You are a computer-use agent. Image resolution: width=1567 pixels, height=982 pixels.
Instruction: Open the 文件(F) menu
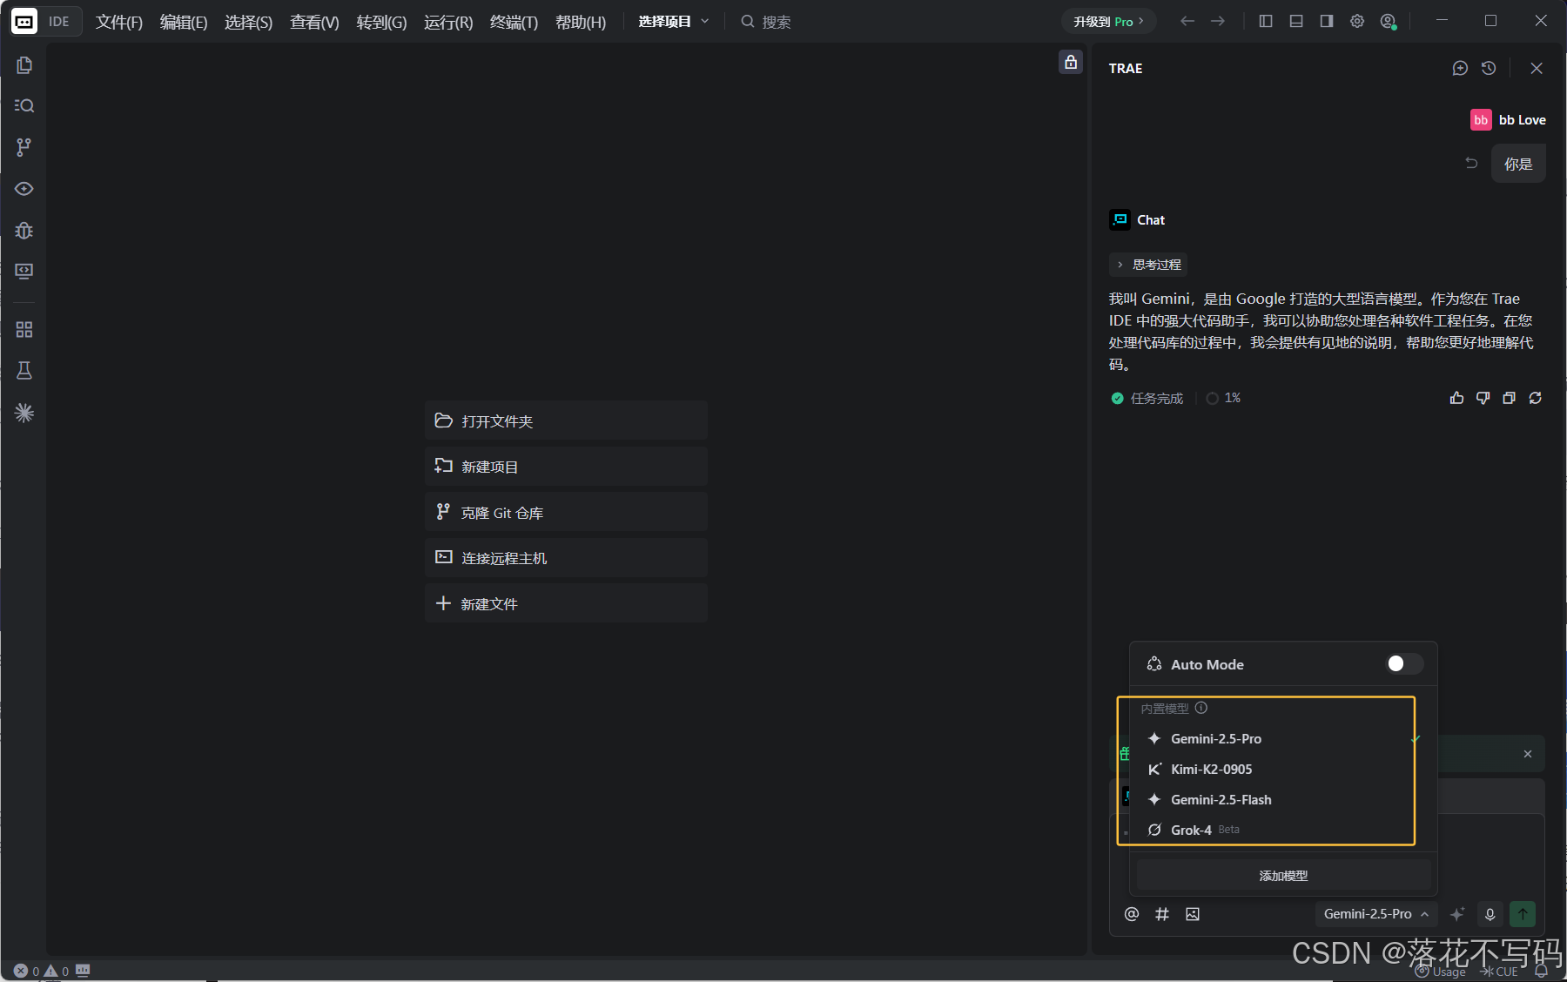pos(118,22)
